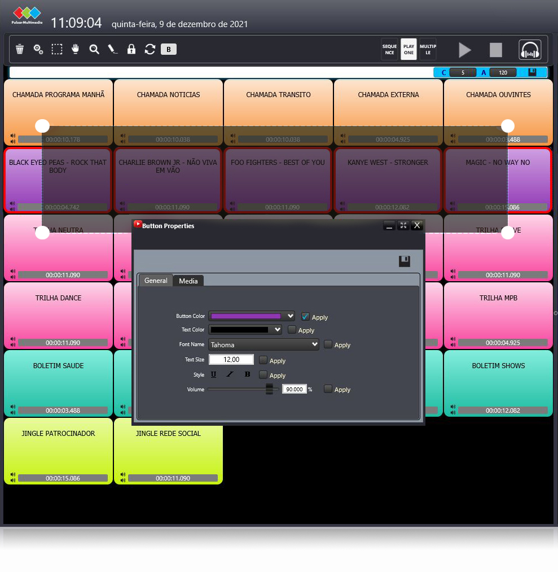558x572 pixels.
Task: Click the headphones monitor icon
Action: pyautogui.click(x=530, y=50)
